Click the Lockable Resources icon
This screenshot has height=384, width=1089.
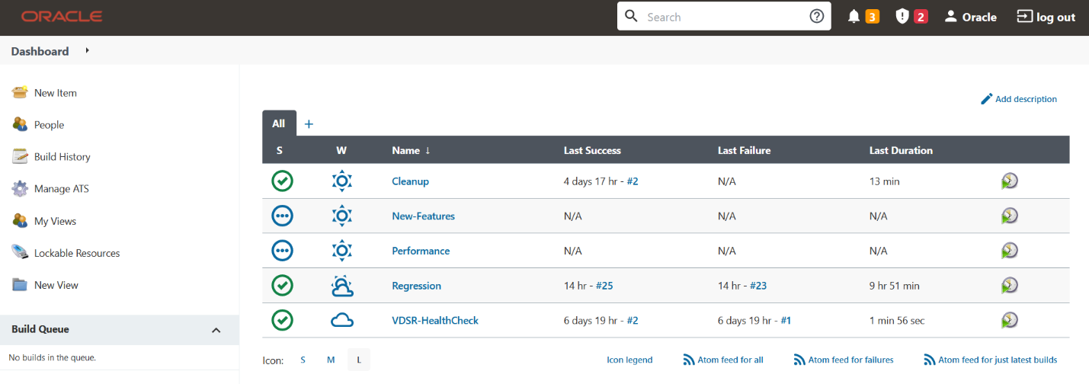tap(20, 252)
